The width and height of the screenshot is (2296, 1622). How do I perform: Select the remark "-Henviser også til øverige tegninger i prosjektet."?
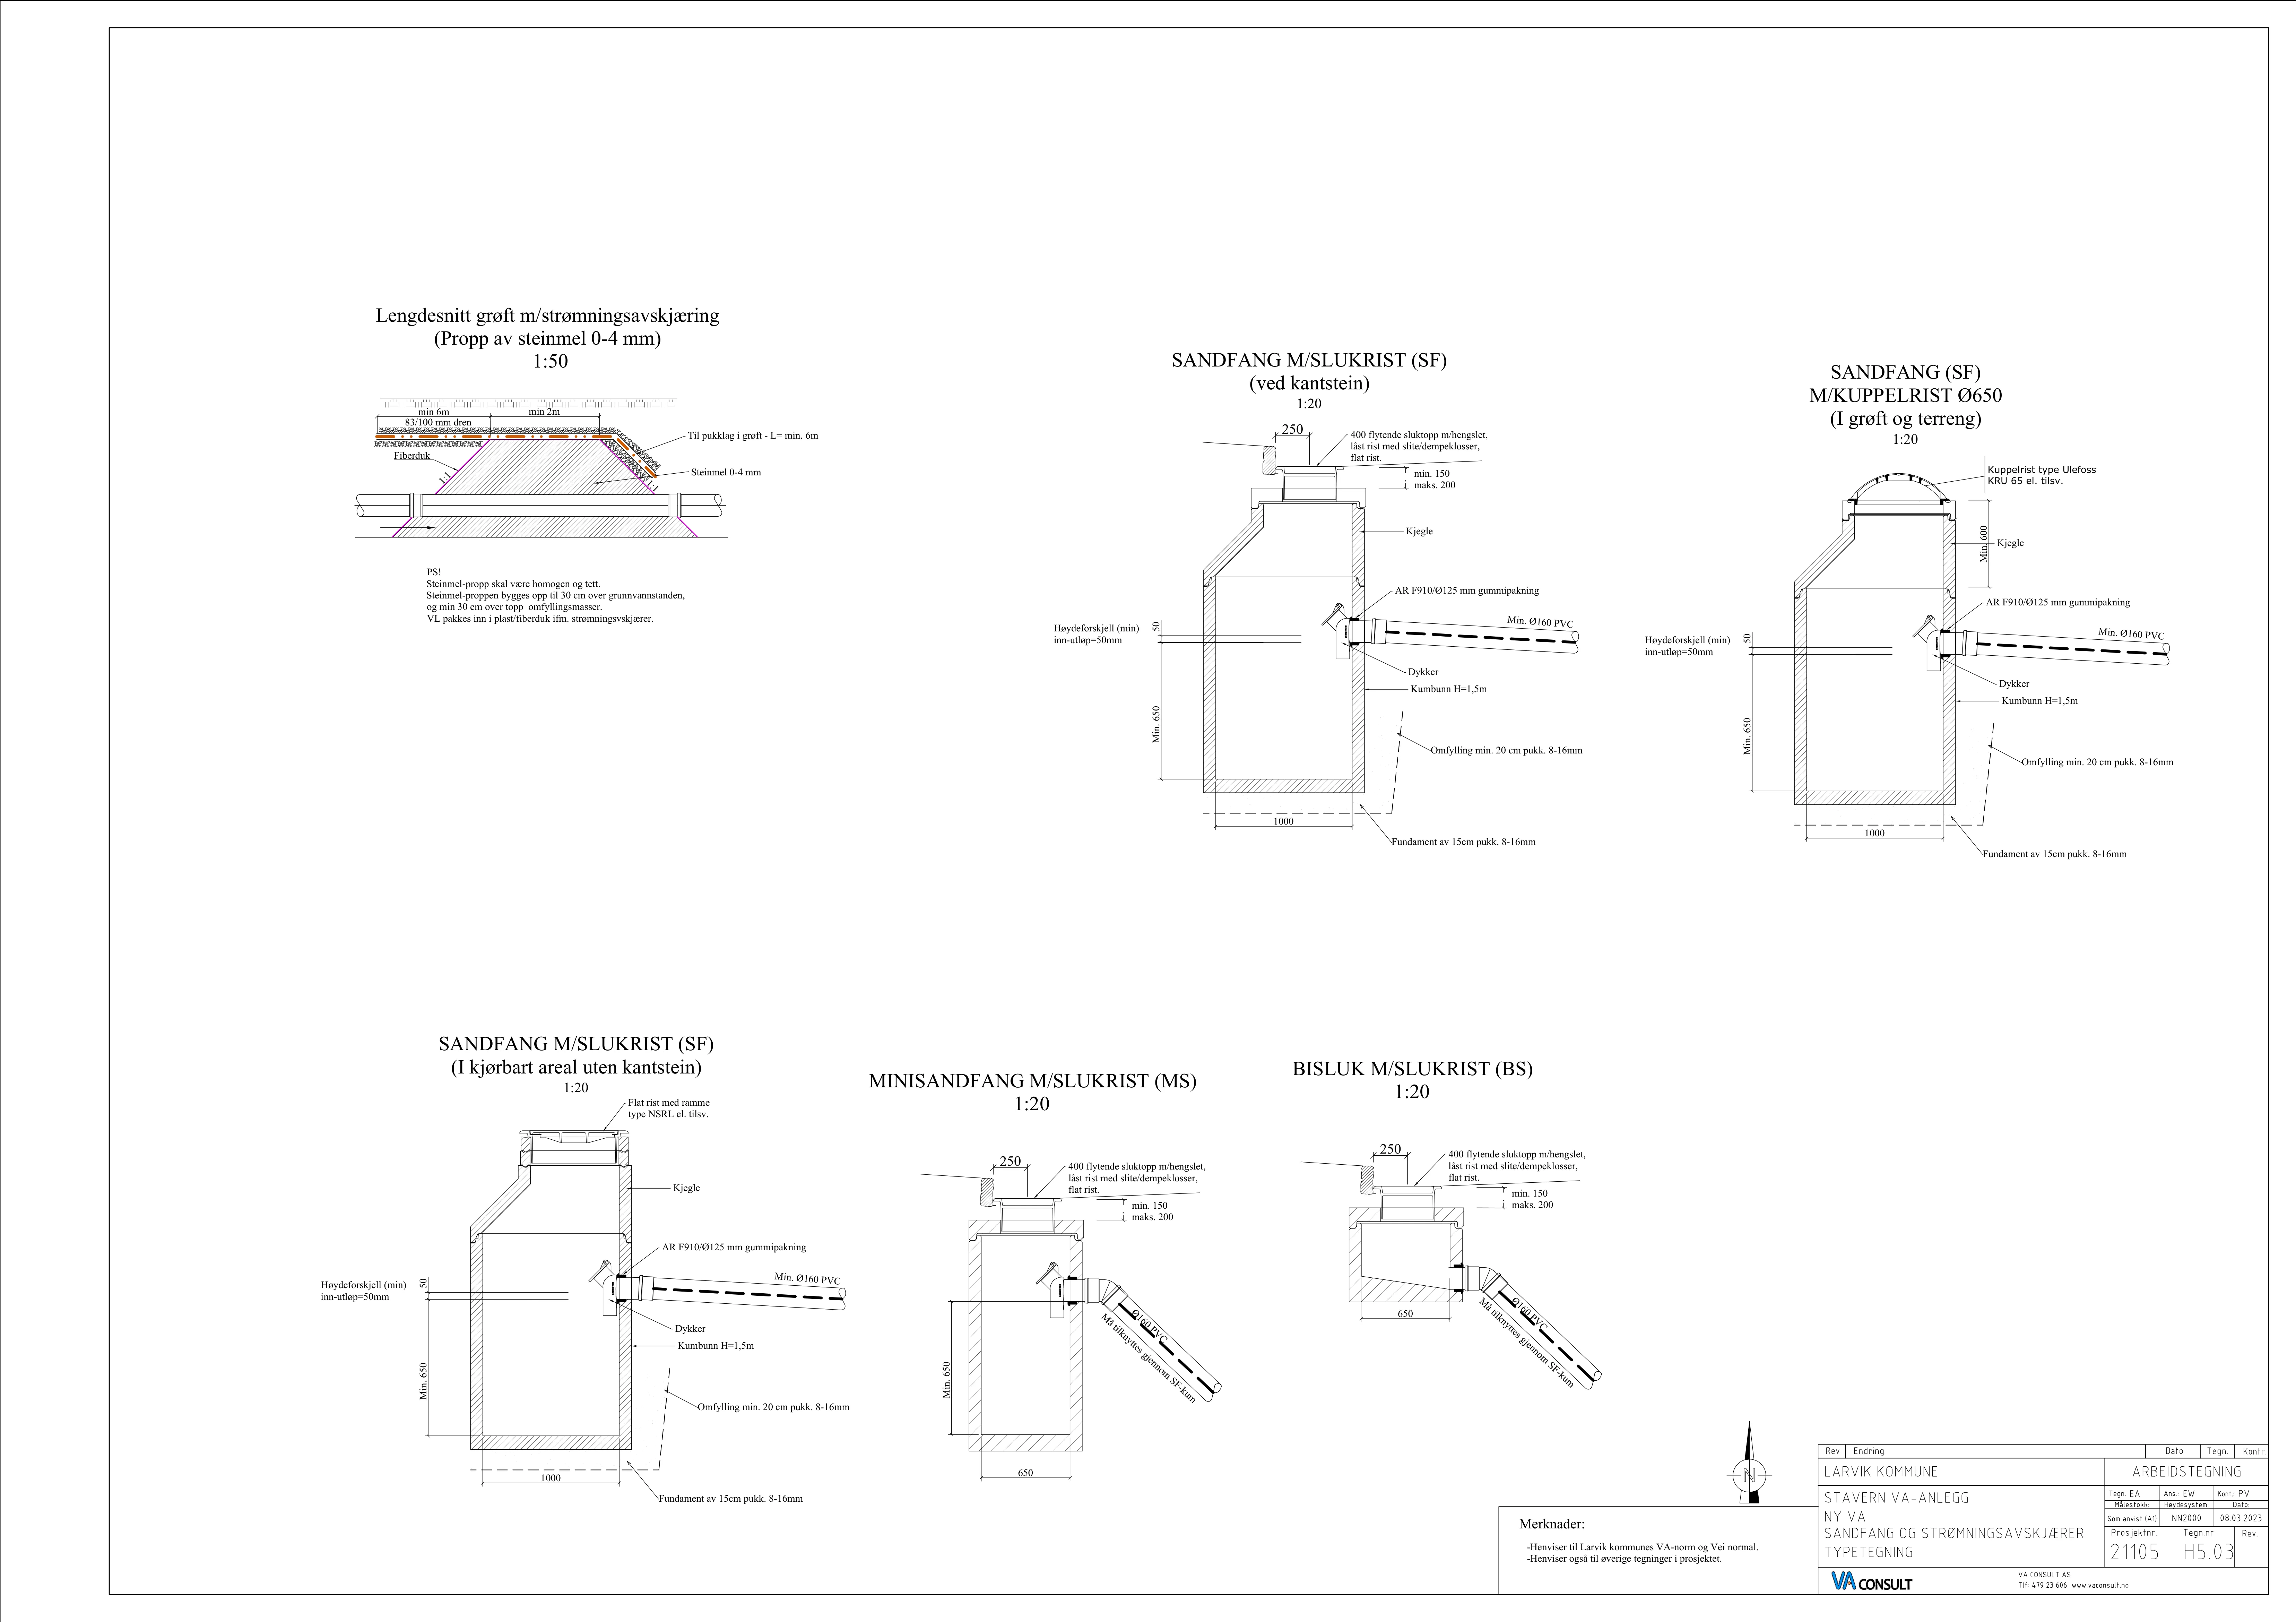tap(1624, 1559)
